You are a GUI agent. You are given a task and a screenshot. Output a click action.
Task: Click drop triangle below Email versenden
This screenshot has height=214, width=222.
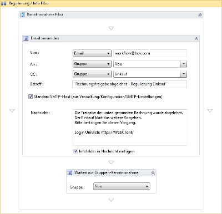(x=111, y=162)
